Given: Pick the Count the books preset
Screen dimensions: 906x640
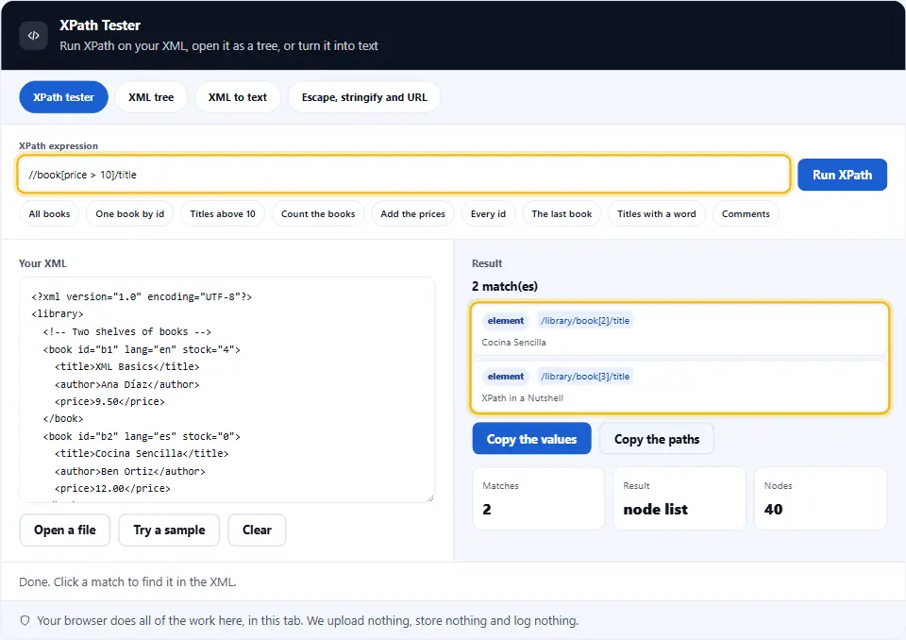Looking at the screenshot, I should (x=318, y=214).
